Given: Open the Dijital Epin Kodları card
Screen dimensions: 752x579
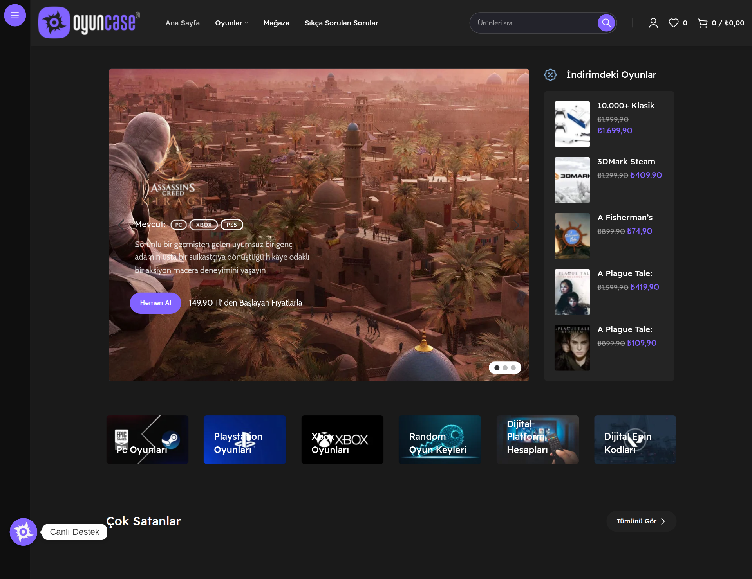Looking at the screenshot, I should point(635,440).
